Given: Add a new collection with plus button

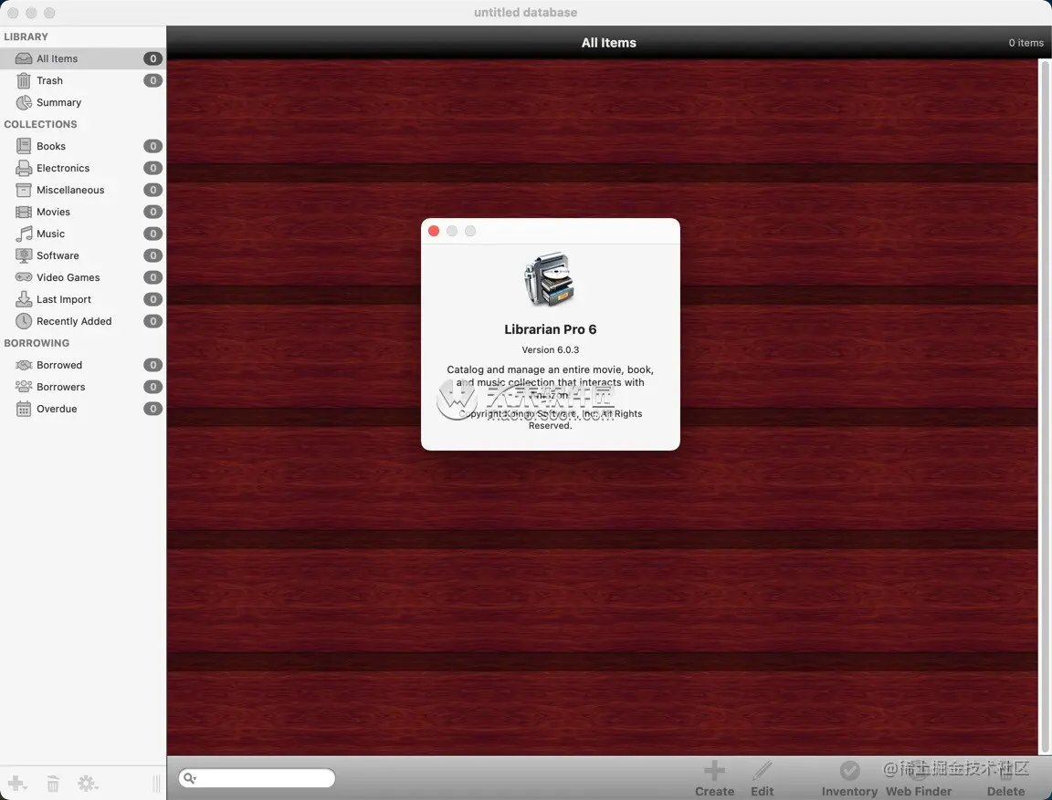Looking at the screenshot, I should [x=16, y=784].
